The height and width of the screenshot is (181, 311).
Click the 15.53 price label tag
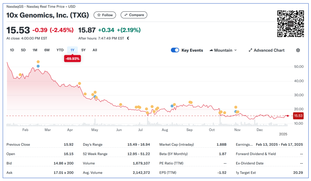[298, 116]
